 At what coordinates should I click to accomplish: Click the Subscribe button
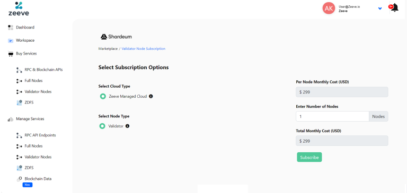309,157
